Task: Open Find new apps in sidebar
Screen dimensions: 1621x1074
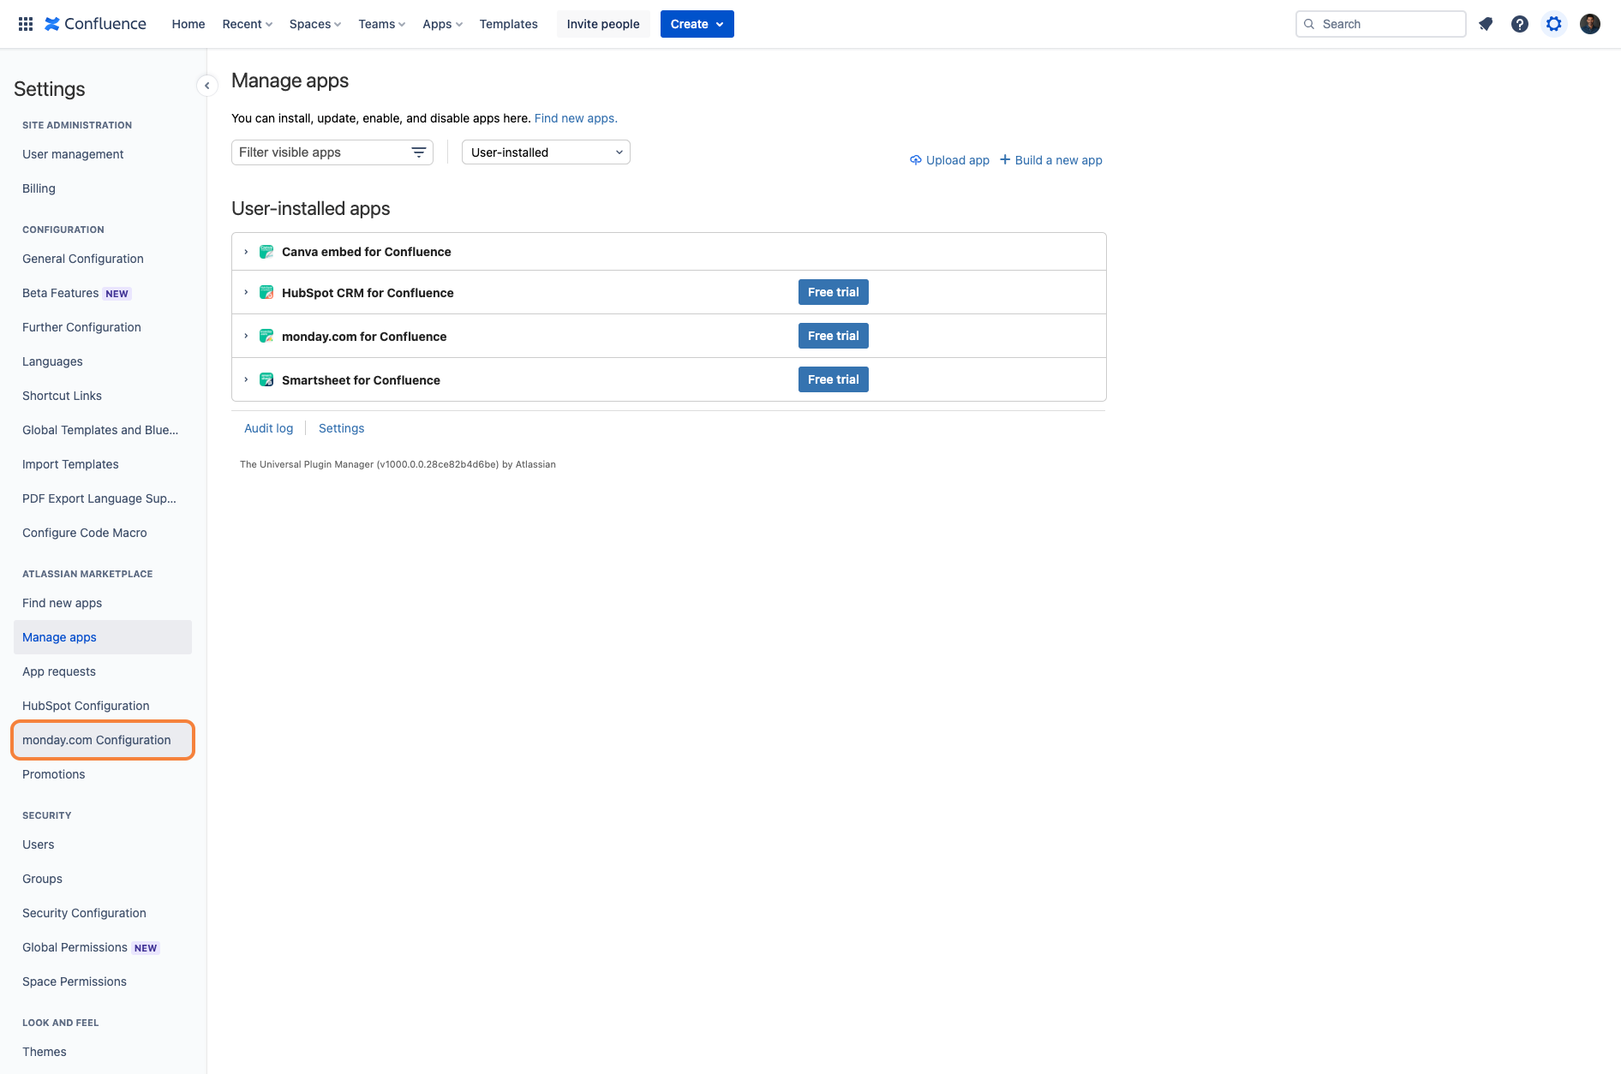Action: coord(103,603)
